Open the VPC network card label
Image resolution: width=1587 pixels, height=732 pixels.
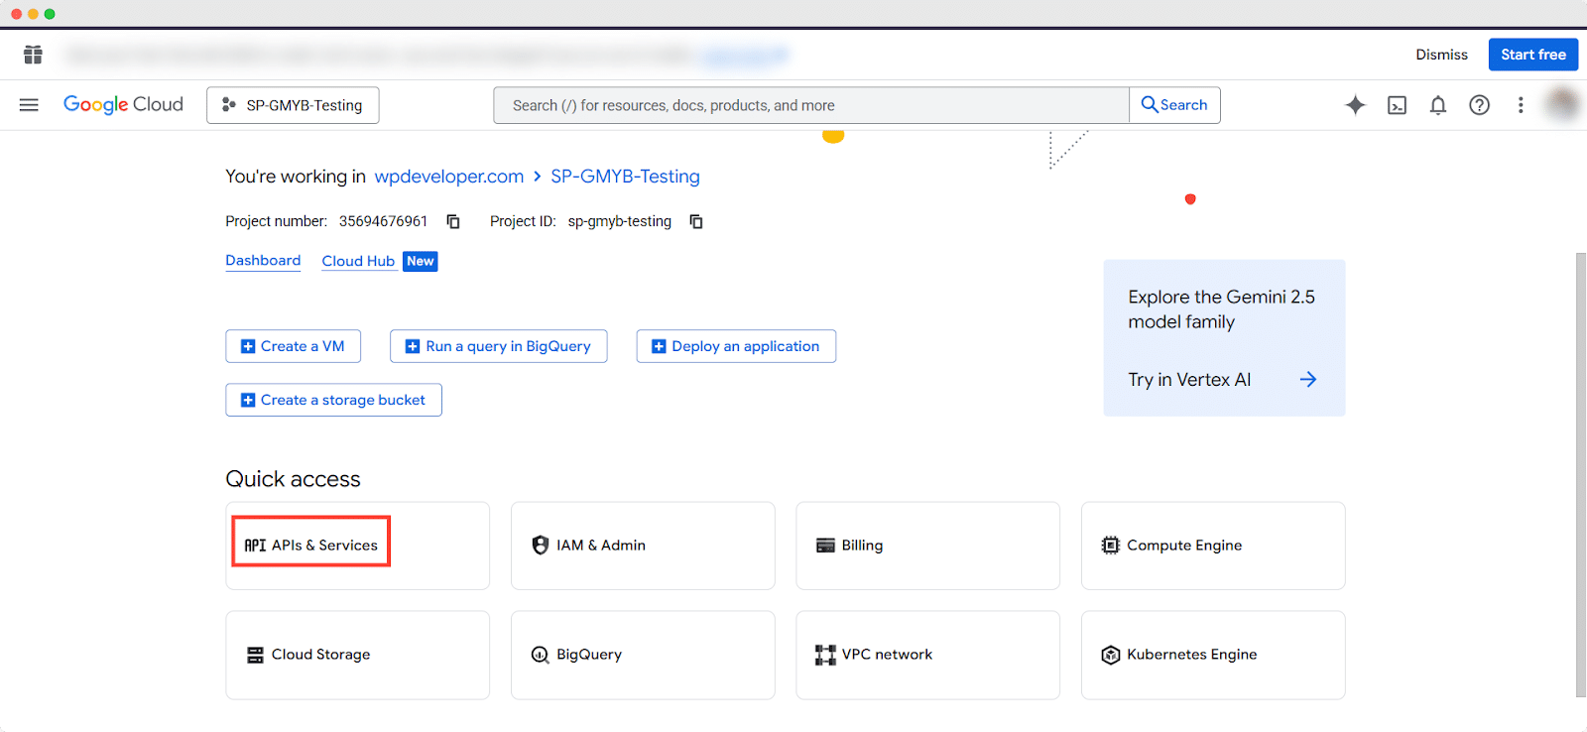tap(887, 655)
